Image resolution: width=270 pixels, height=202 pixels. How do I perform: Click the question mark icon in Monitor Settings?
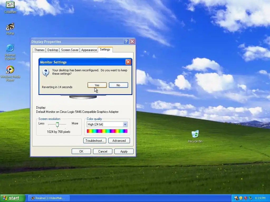tap(46, 73)
